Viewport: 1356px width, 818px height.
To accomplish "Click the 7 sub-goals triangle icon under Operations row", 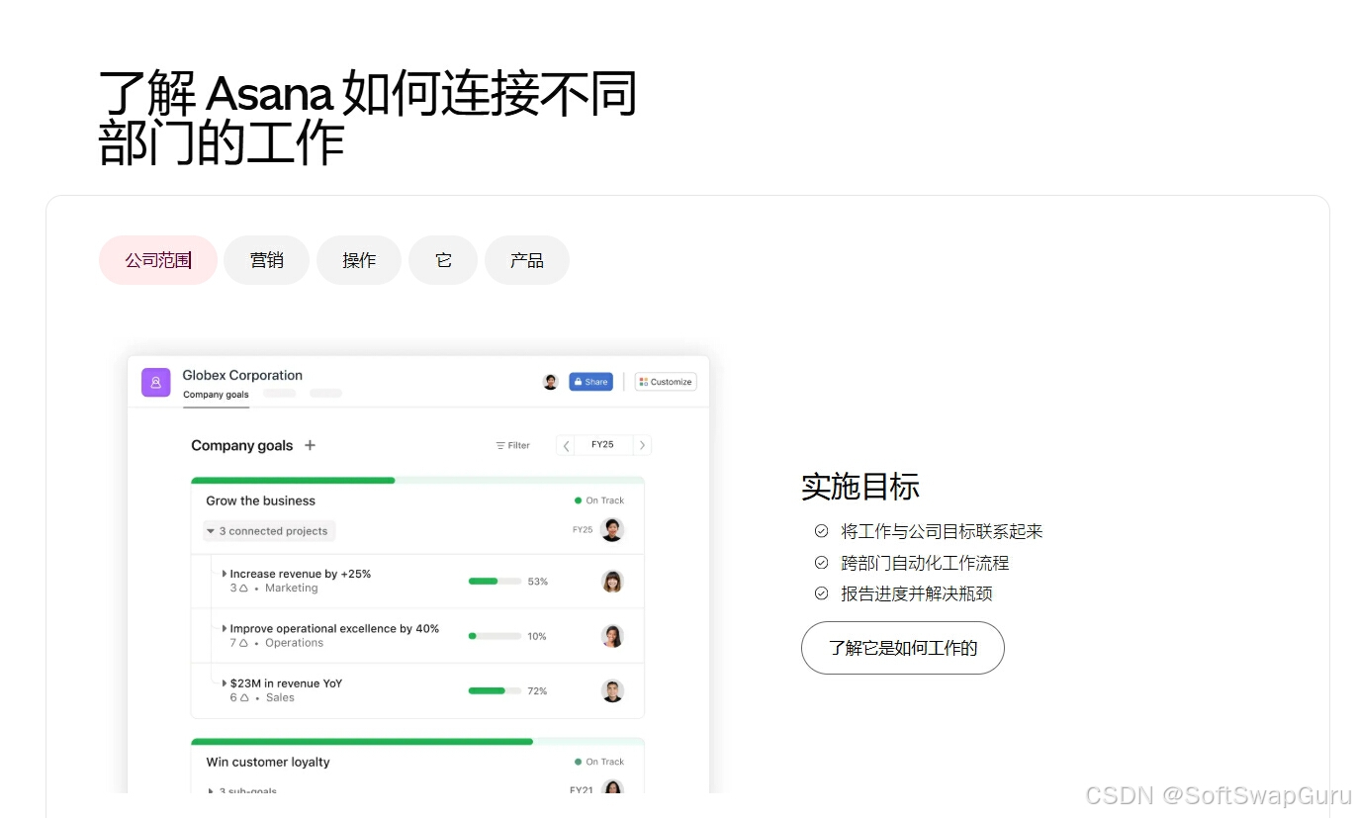I will click(x=243, y=643).
